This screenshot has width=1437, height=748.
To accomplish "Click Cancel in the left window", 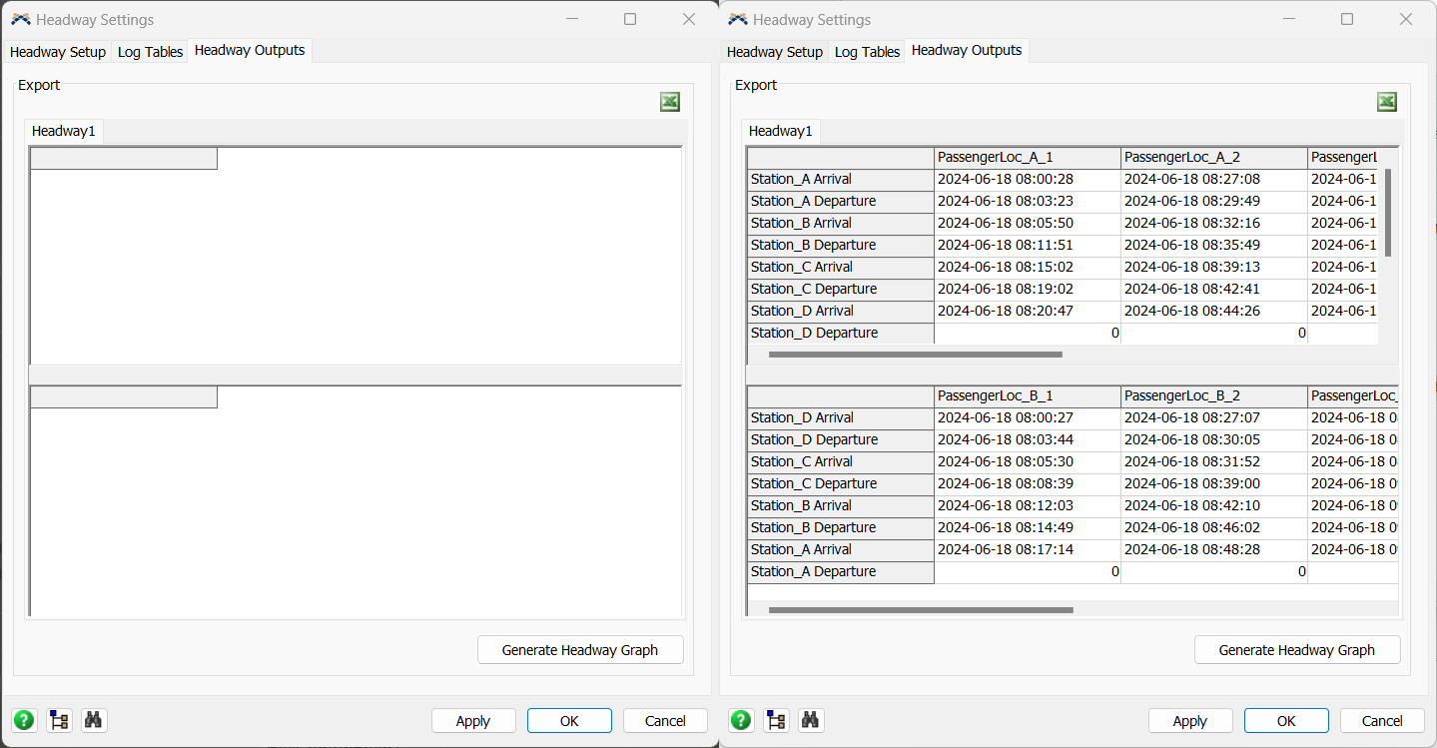I will click(665, 720).
